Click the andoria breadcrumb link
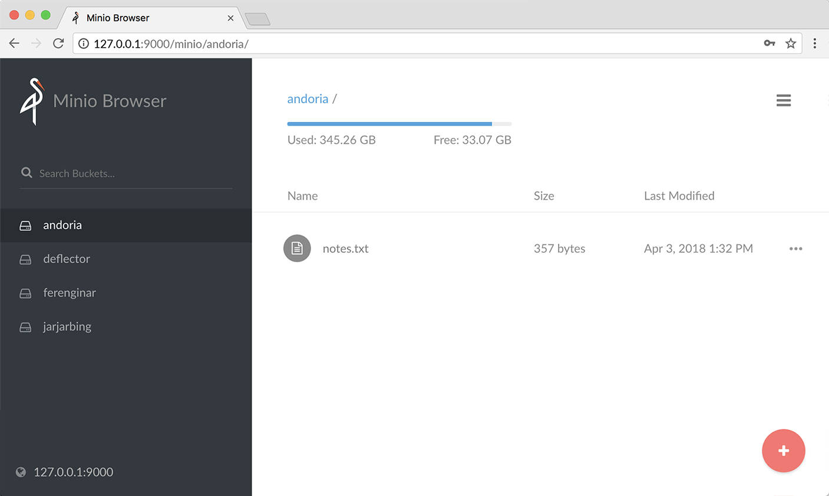 click(x=308, y=99)
